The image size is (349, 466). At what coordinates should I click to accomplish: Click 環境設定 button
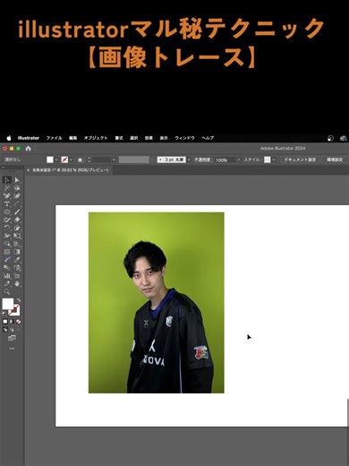[335, 160]
